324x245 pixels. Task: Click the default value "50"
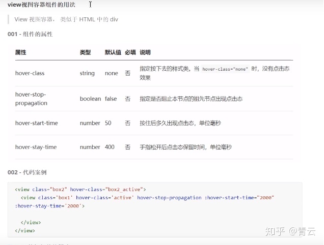pos(108,123)
